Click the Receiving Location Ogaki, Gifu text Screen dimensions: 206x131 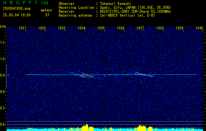135,8
